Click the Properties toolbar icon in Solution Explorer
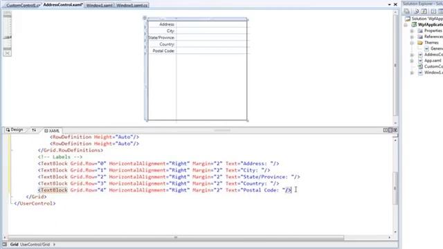443x249 pixels. coord(407,11)
